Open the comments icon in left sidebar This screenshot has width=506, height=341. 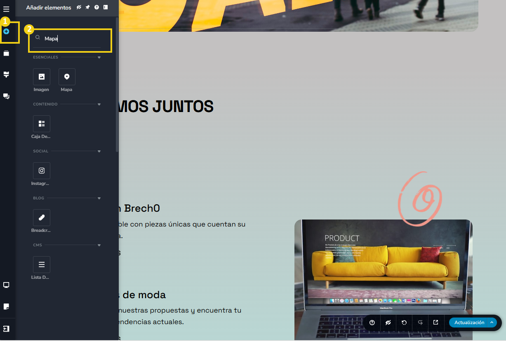(6, 96)
